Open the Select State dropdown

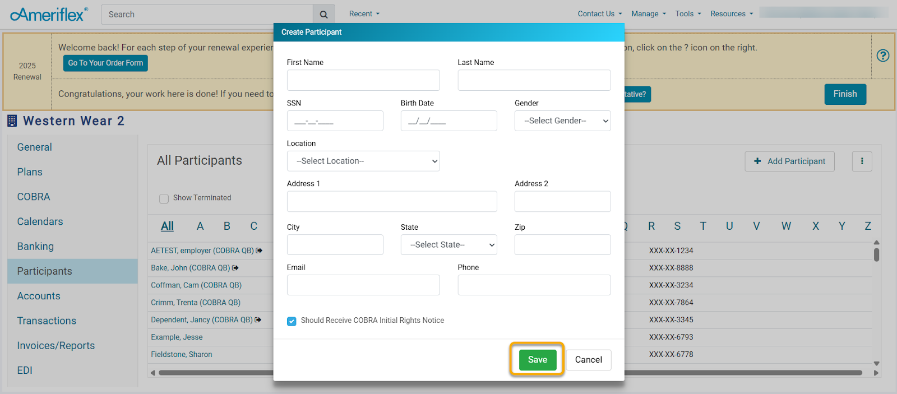point(449,245)
